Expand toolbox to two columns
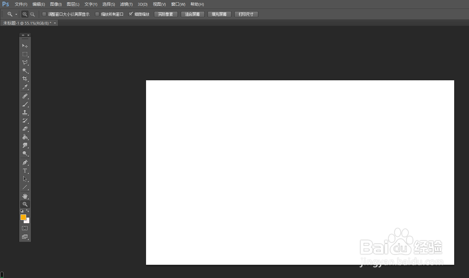469x278 pixels. click(x=23, y=35)
